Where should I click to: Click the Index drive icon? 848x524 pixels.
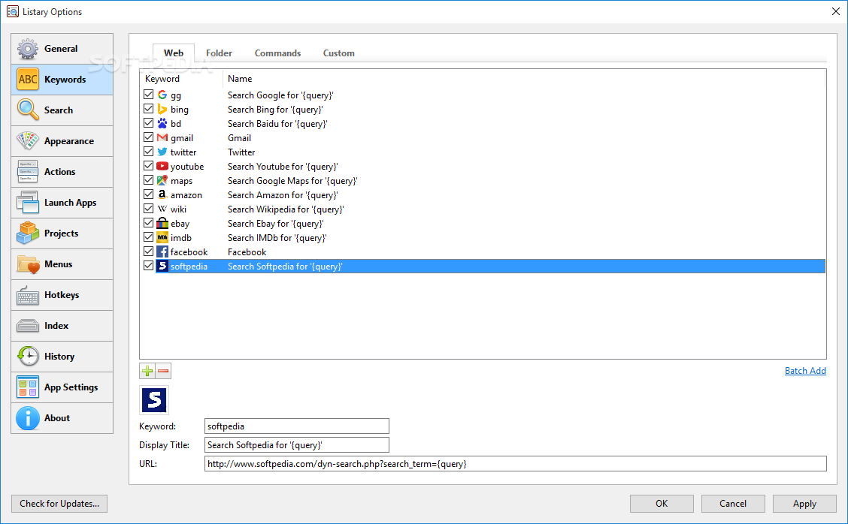(x=28, y=326)
